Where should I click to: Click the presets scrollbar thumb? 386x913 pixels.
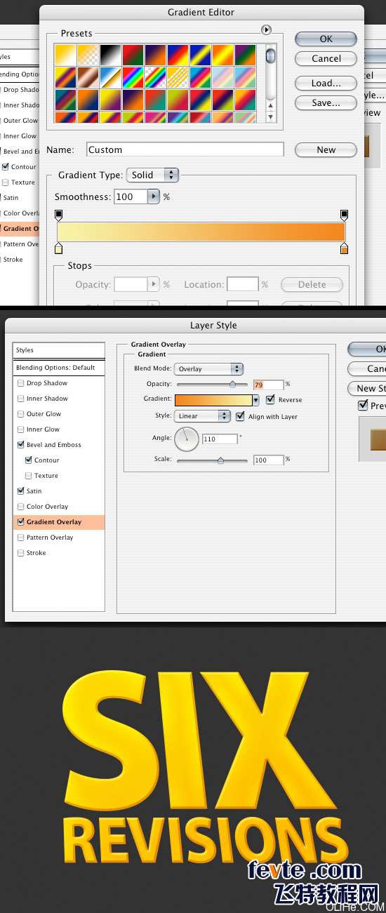click(x=271, y=57)
